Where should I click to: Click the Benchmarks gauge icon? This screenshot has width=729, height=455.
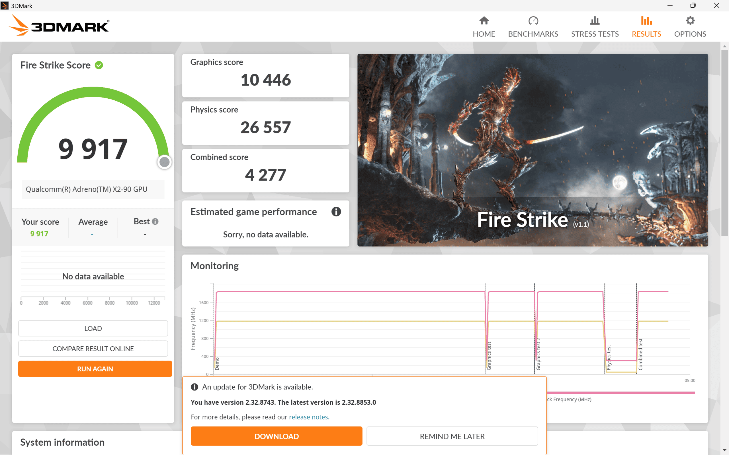click(533, 20)
